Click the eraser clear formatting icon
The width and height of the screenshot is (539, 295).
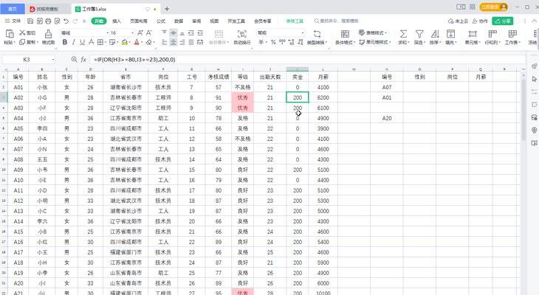[x=148, y=42]
